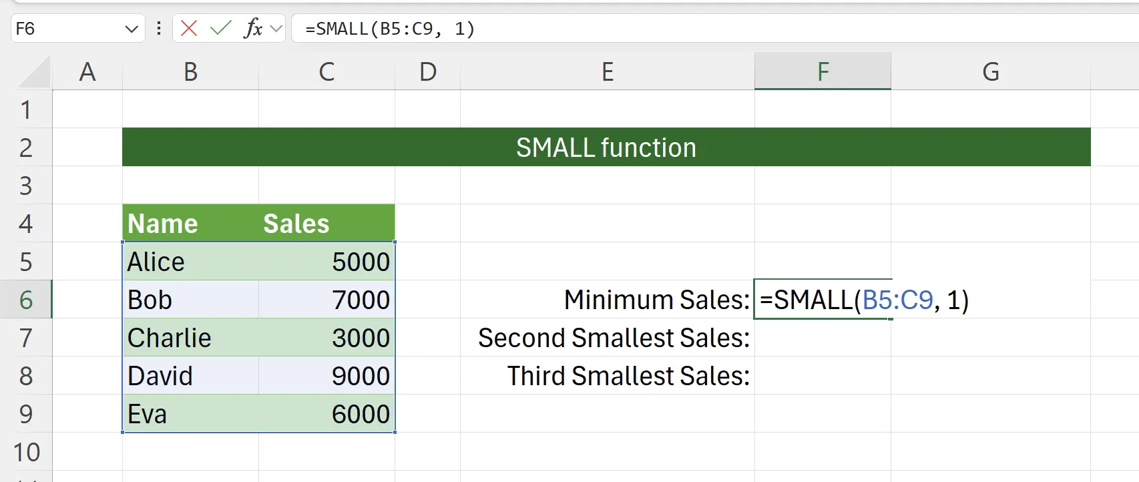
Task: Expand the function list chevron beside fx
Action: pyautogui.click(x=276, y=29)
